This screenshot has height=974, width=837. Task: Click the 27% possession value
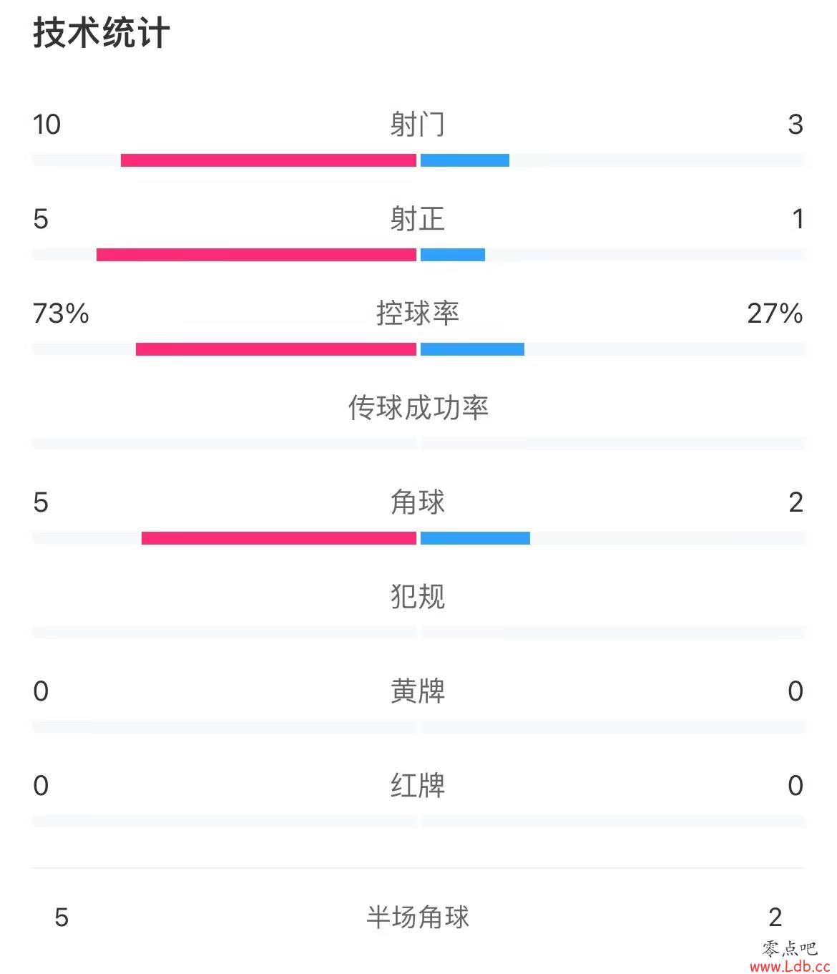(775, 313)
